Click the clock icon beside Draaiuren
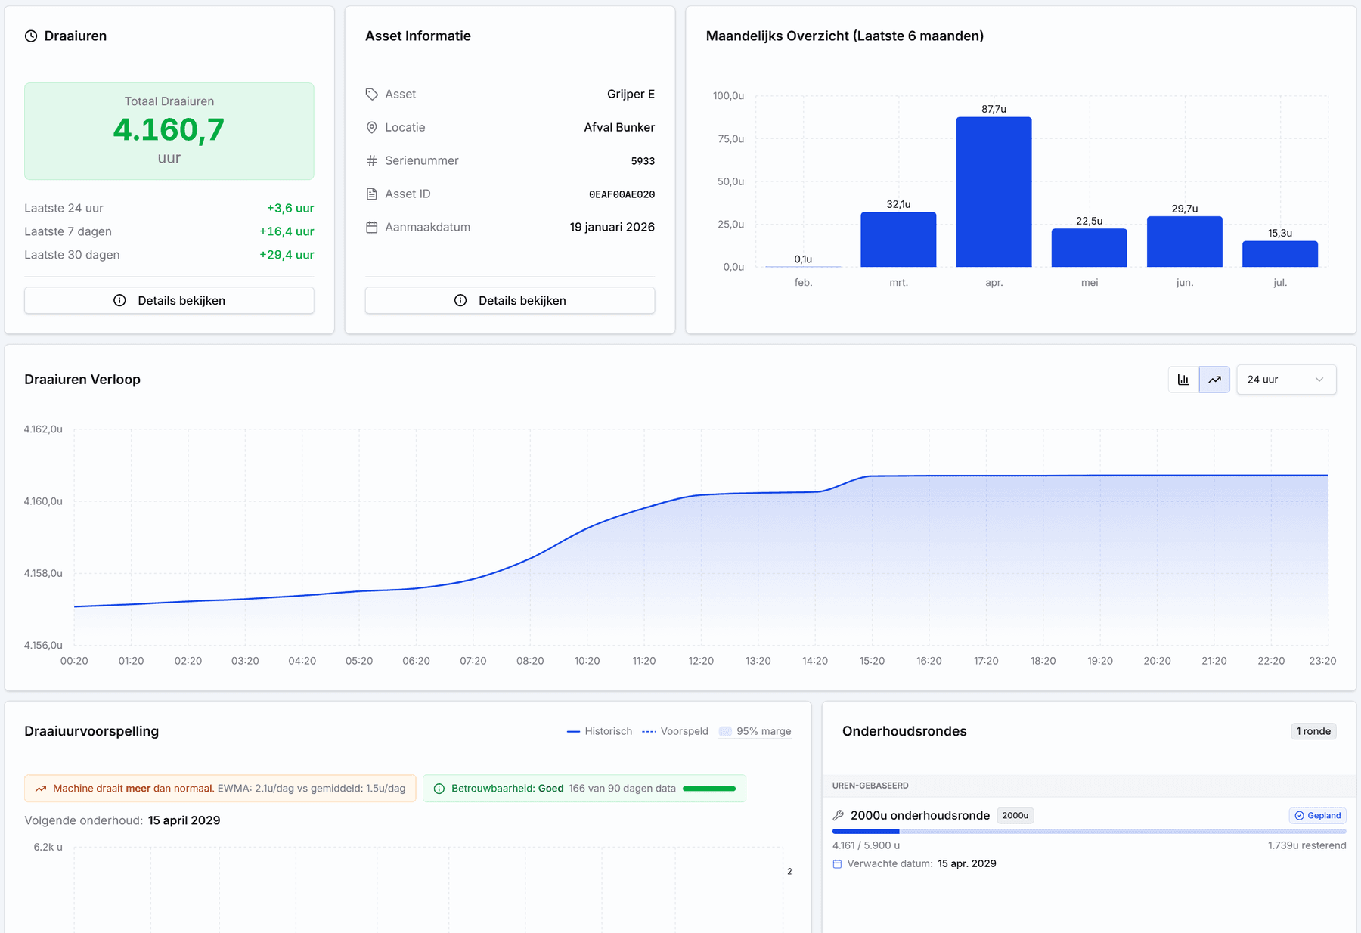The height and width of the screenshot is (933, 1361). click(x=31, y=36)
